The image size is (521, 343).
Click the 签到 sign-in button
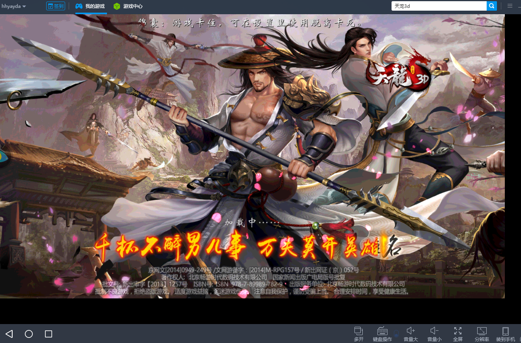[56, 6]
